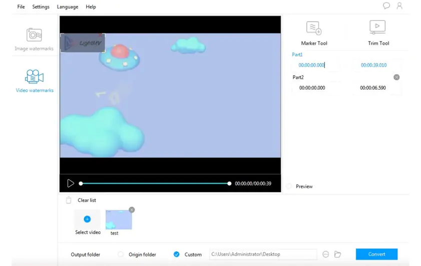Delete Part2 with its gray X icon
This screenshot has height=266, width=421.
396,77
